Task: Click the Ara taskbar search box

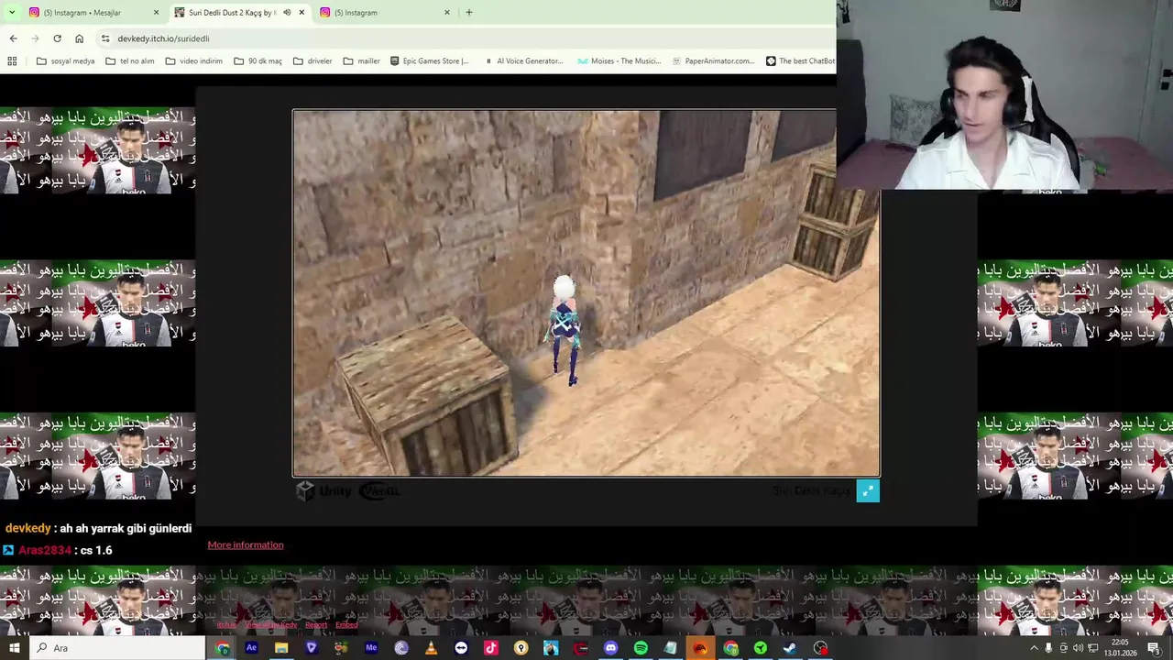Action: coord(117,648)
